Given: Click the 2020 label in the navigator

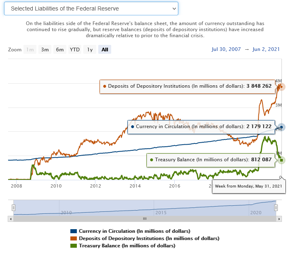Looking at the screenshot, I should coord(256,213).
